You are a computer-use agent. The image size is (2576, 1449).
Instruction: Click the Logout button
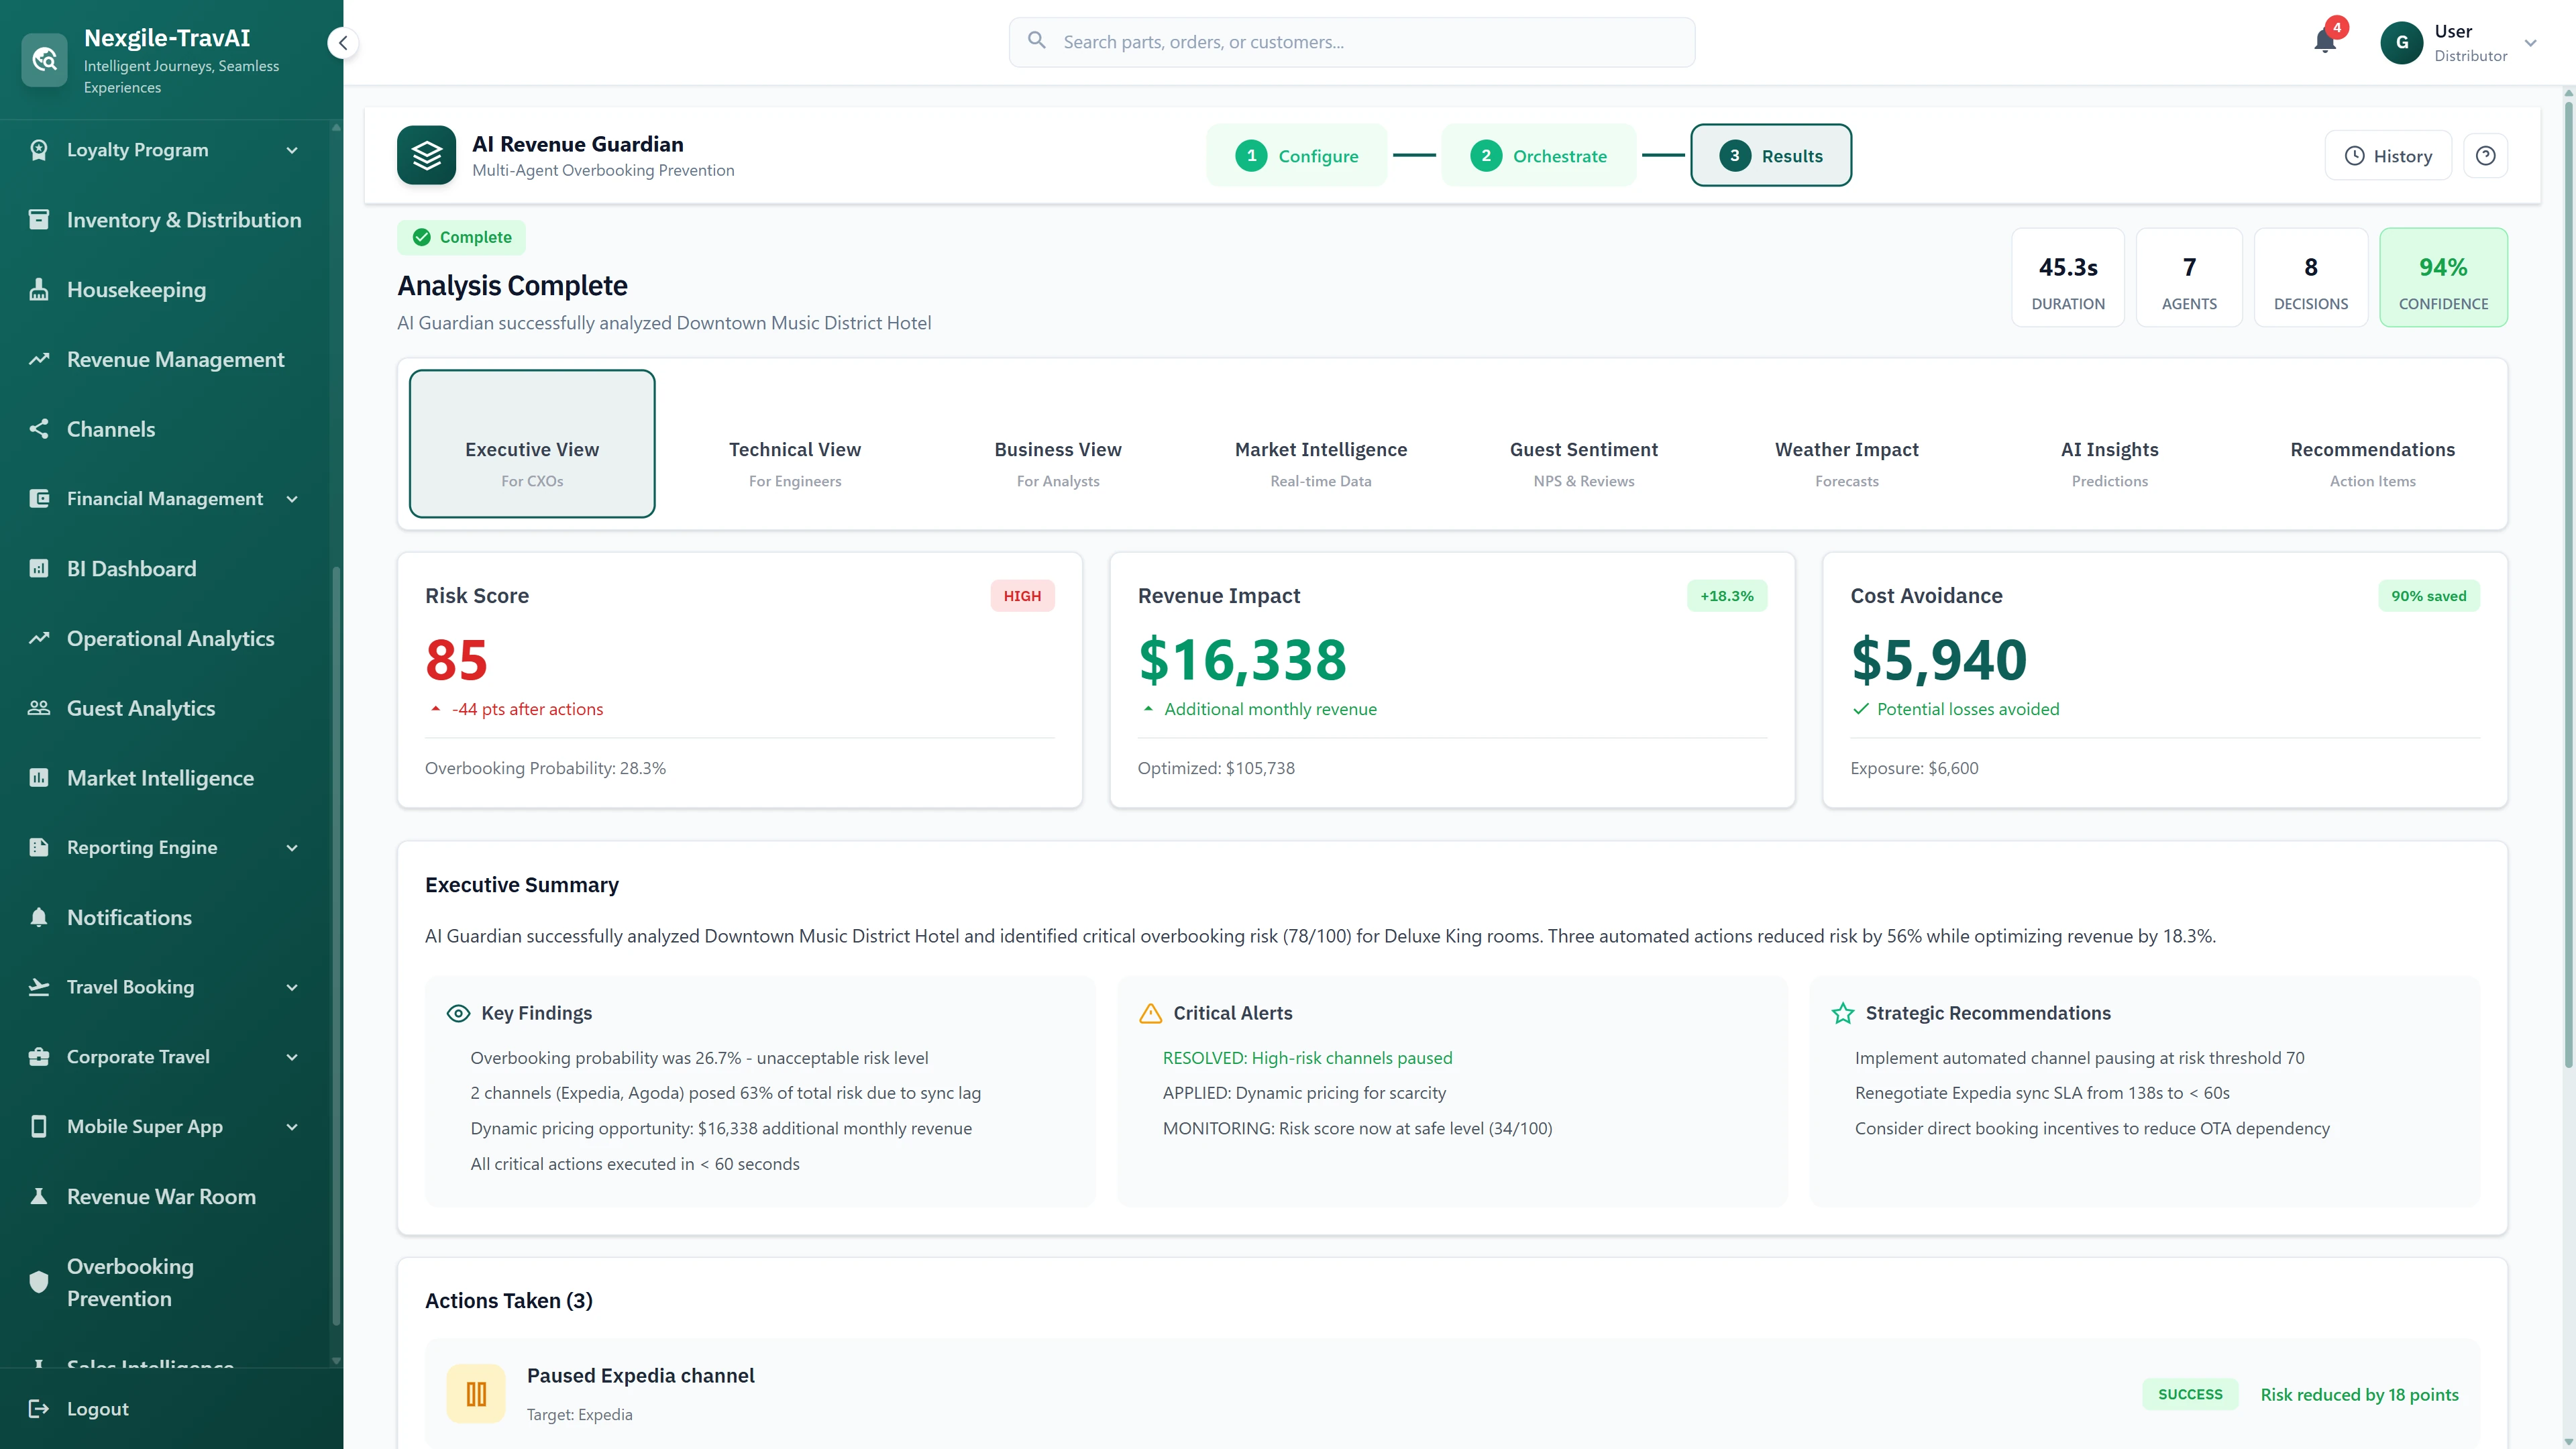coord(97,1408)
